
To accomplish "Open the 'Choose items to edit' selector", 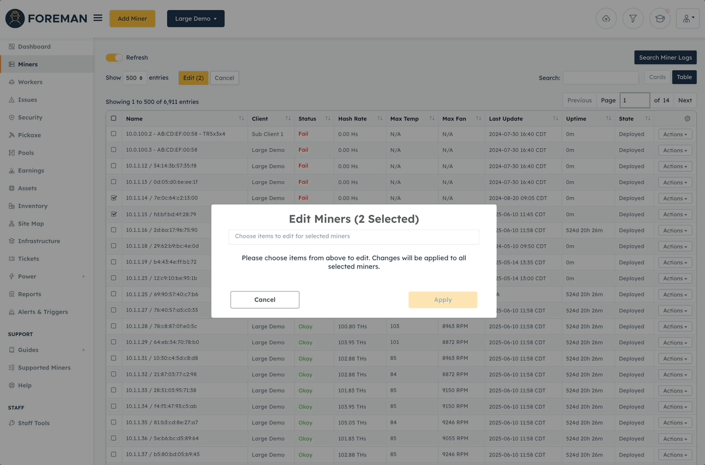I will click(x=354, y=237).
